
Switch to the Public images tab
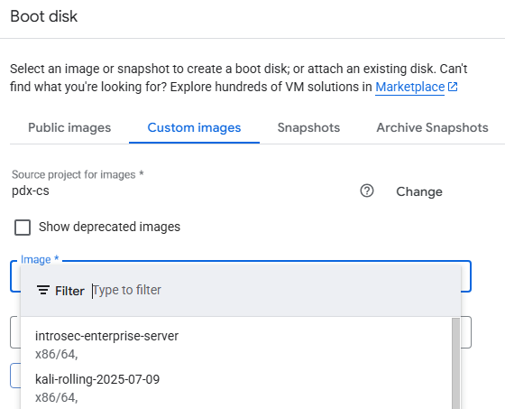click(x=69, y=127)
